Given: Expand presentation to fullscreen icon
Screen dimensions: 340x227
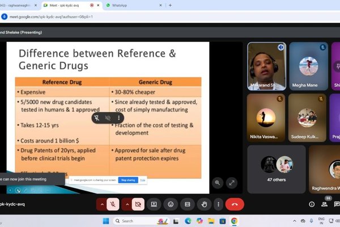Looking at the screenshot, I should click(x=231, y=183).
